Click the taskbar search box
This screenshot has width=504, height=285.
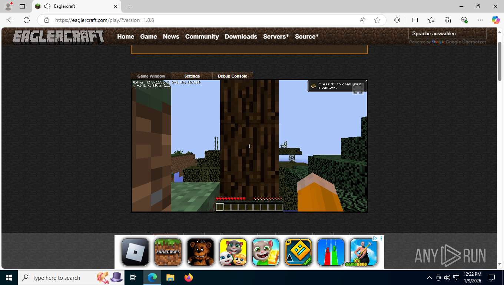72,278
